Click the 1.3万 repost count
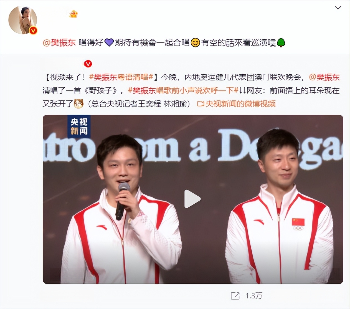The image size is (350, 309). click(x=254, y=296)
